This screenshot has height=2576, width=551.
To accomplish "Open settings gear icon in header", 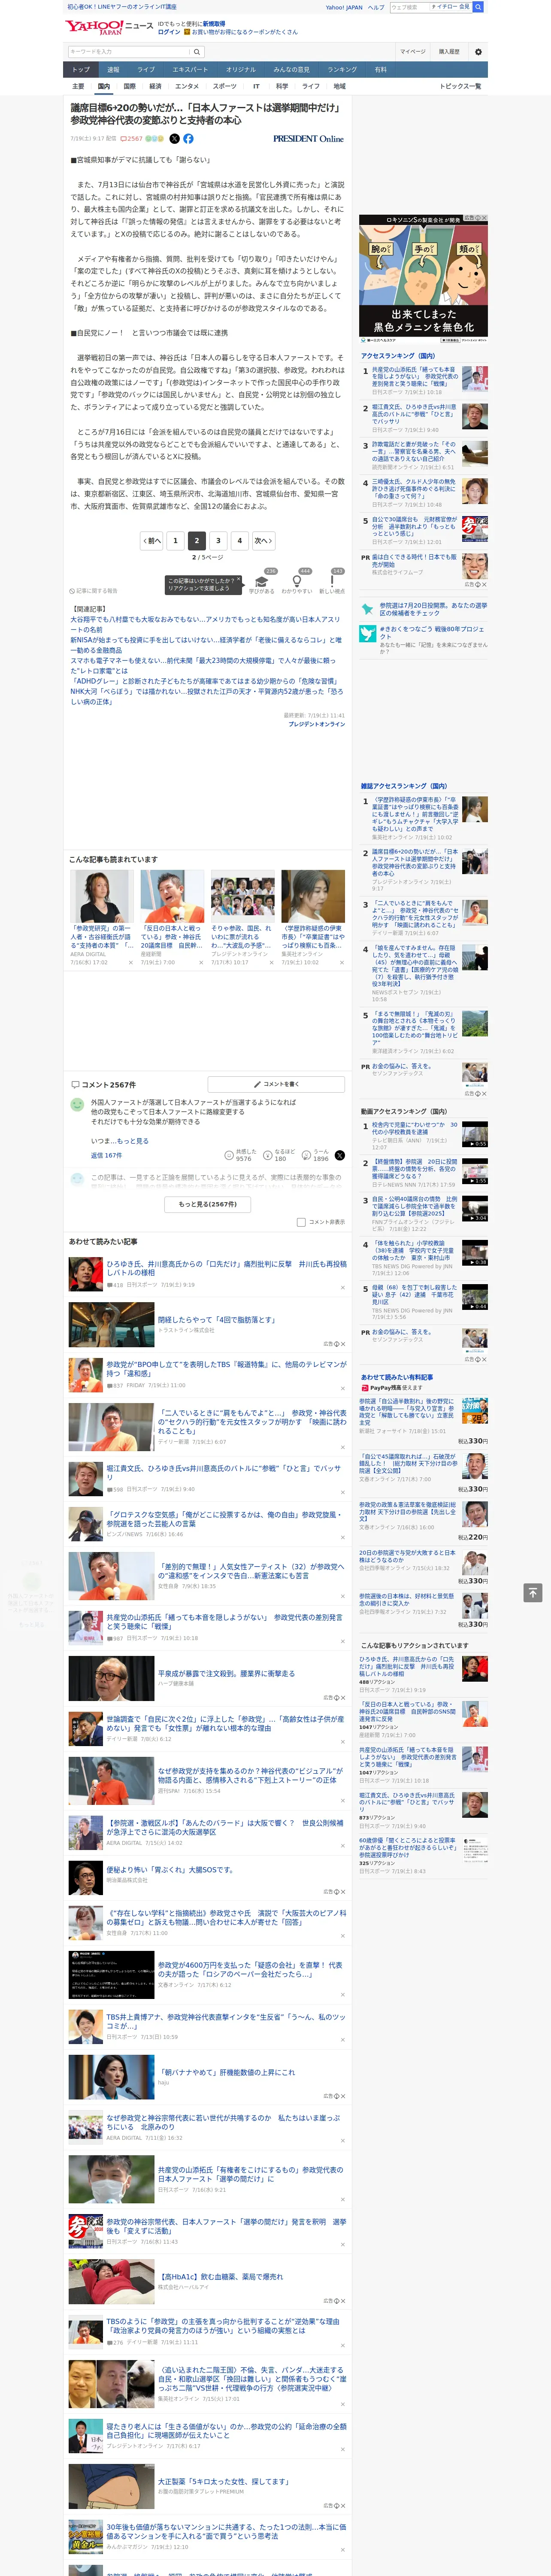I will pos(478,51).
